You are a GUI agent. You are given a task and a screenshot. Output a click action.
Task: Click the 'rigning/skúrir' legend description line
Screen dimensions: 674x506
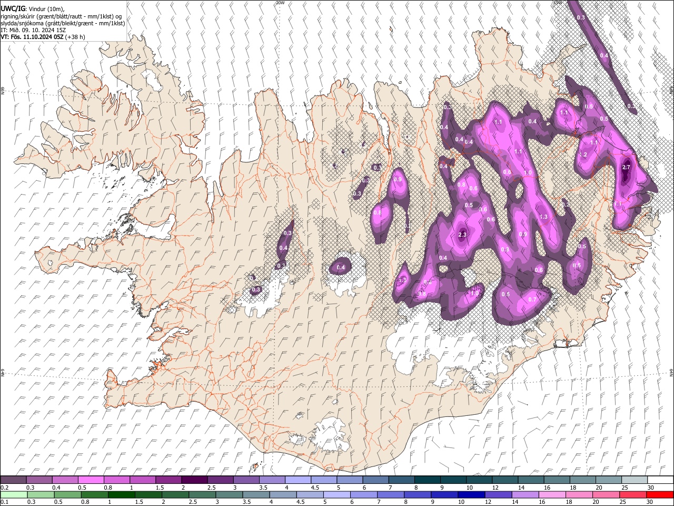pyautogui.click(x=61, y=16)
